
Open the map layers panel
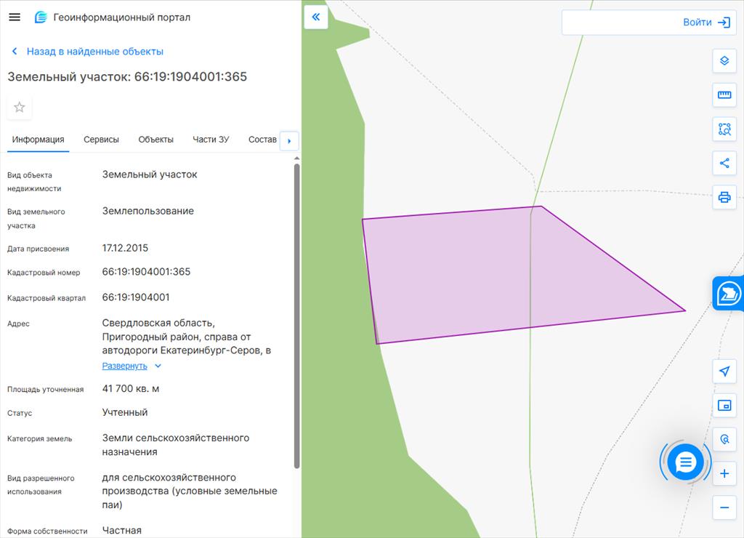coord(724,61)
